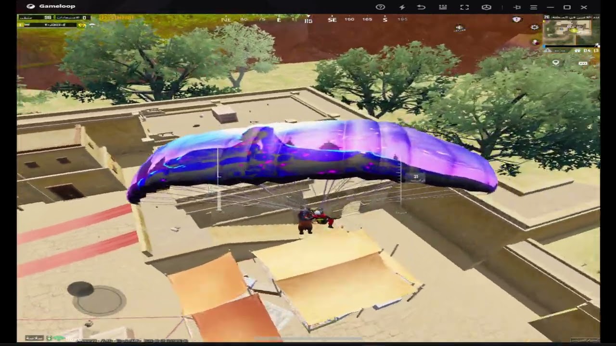This screenshot has width=616, height=346.
Task: Click the Gameloop logo icon
Action: (x=31, y=6)
